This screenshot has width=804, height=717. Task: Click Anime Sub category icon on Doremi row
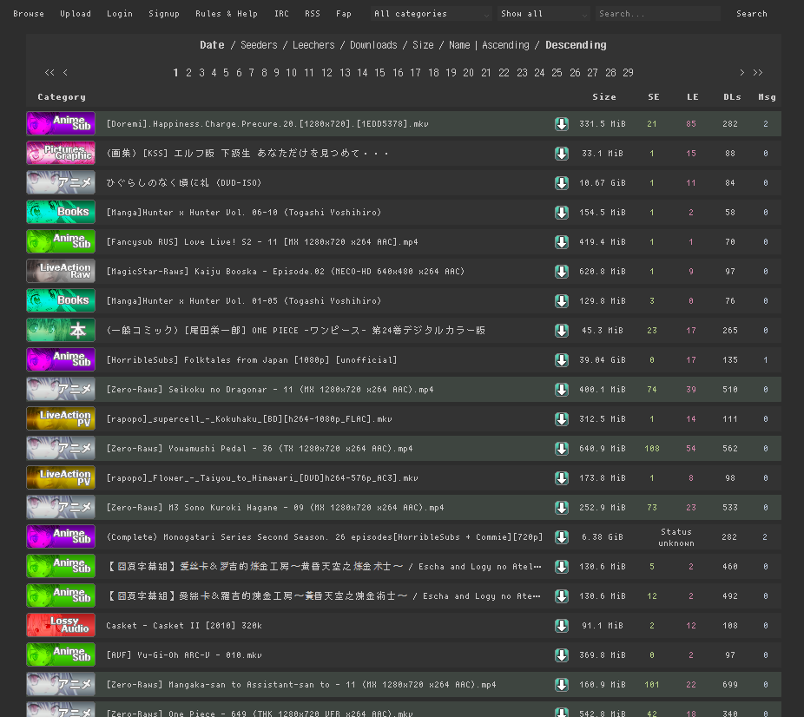(61, 123)
